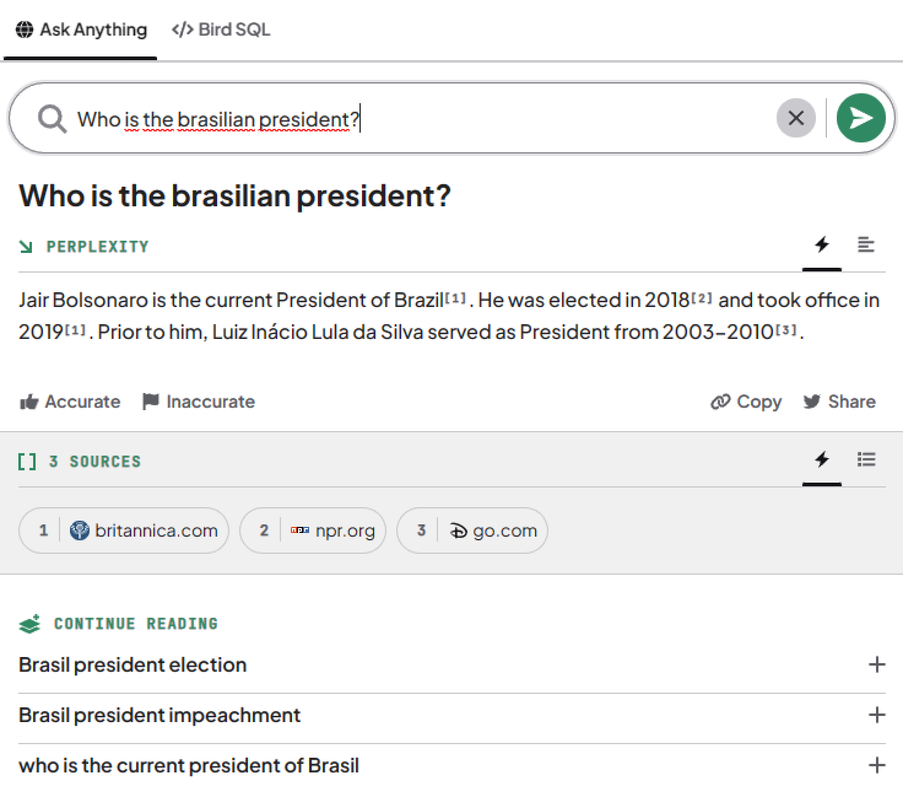Clear the search query with X button

(x=796, y=118)
